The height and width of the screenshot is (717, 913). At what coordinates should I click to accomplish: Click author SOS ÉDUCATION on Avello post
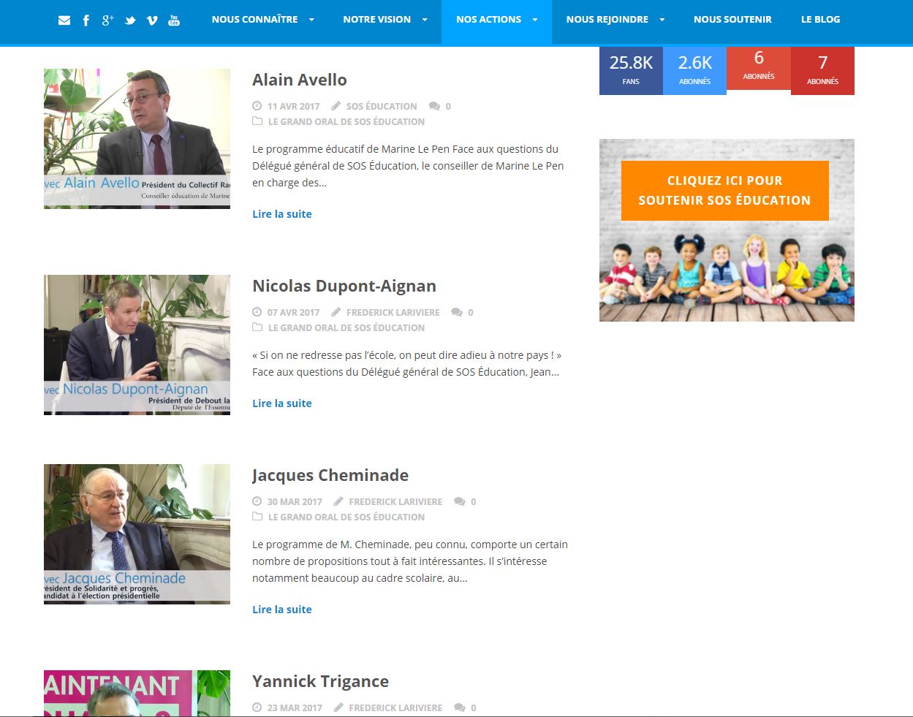point(382,107)
